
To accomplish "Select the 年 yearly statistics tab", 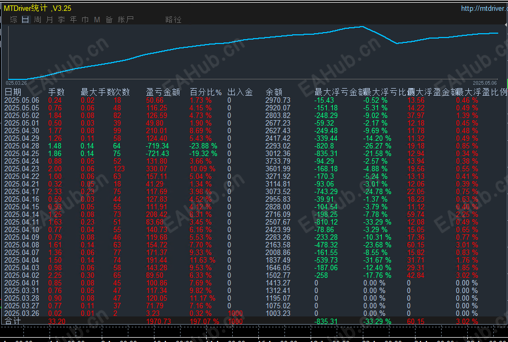I will 73,20.
